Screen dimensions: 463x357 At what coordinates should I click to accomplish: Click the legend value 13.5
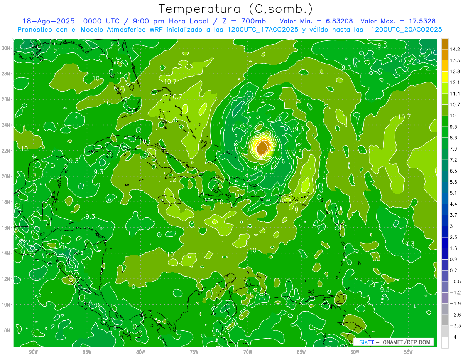click(x=455, y=60)
